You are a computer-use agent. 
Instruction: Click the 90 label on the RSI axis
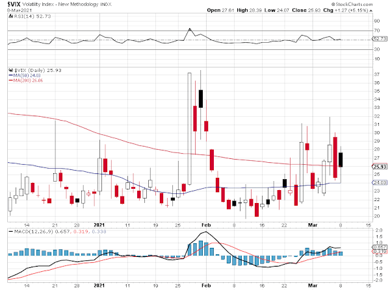[x=377, y=21]
